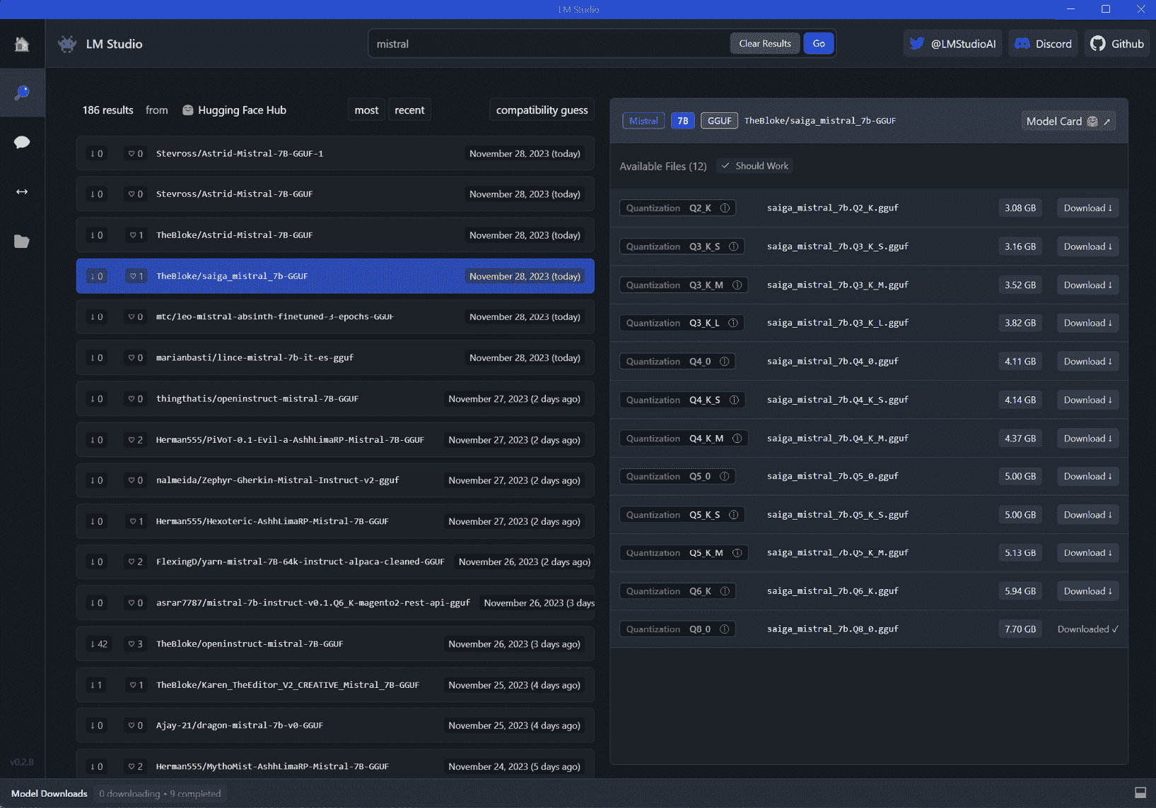Select TheBloke/openinstruct-mistral-7B-GGUF result
The width and height of the screenshot is (1156, 808).
coord(335,644)
